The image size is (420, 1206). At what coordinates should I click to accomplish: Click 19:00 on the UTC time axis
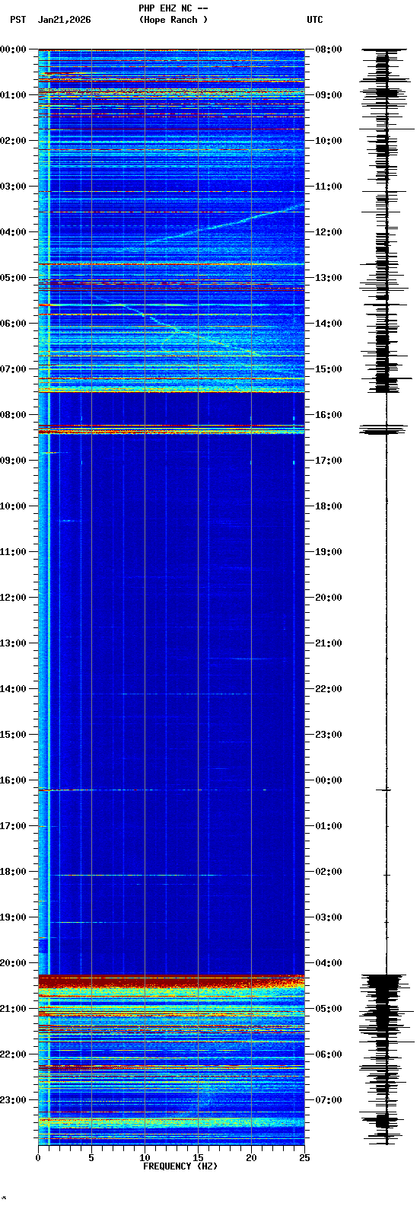tap(329, 552)
